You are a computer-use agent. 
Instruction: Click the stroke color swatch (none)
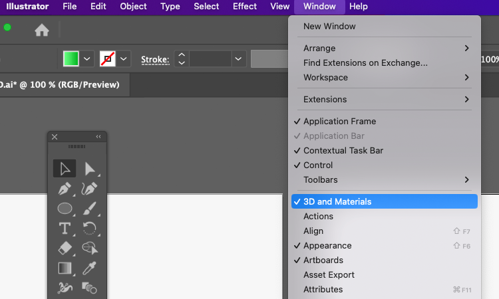point(108,58)
